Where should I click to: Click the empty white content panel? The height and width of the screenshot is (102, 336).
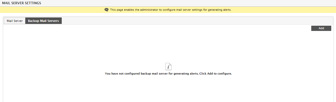(168, 50)
